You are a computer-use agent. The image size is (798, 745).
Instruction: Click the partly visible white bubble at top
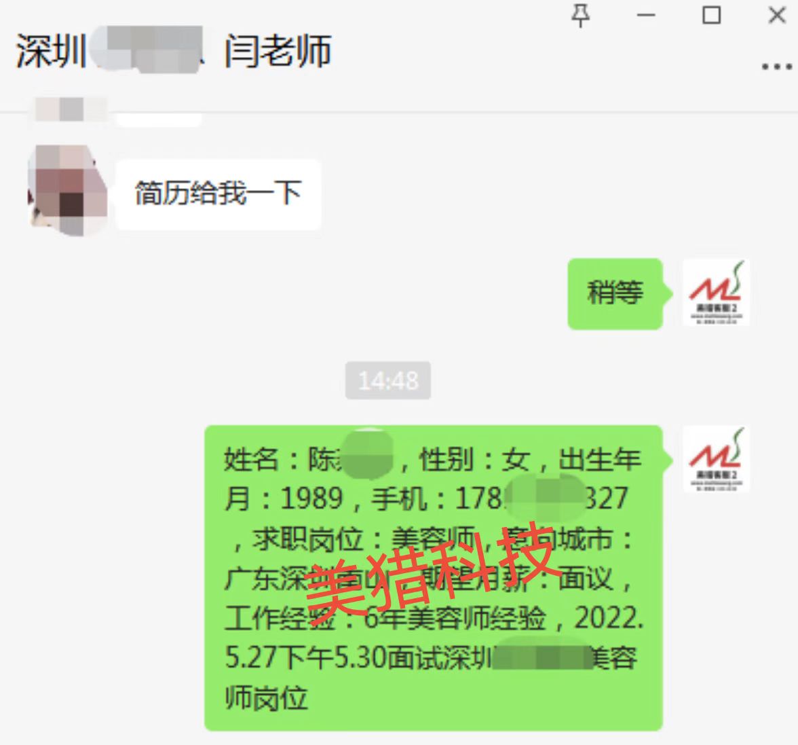click(159, 121)
